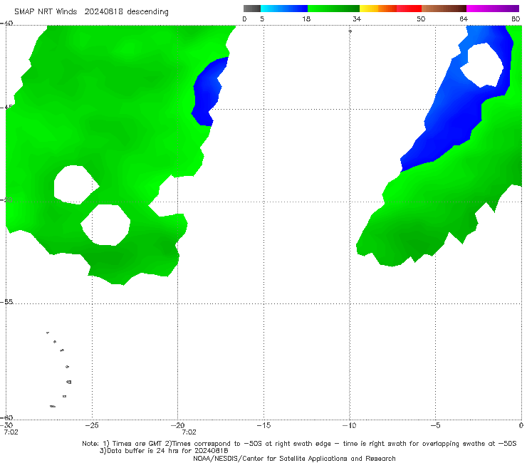Click the -60 latitude axis label
The image size is (527, 463).
coord(6,417)
